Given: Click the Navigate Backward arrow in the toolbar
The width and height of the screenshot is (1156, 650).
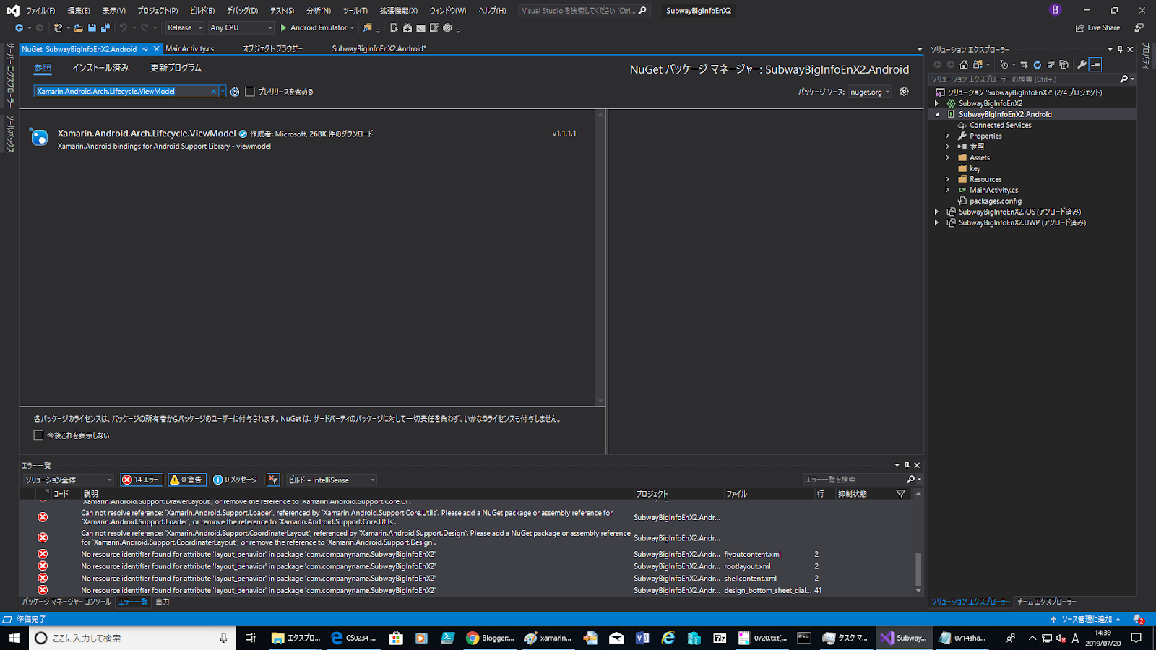Looking at the screenshot, I should [19, 28].
